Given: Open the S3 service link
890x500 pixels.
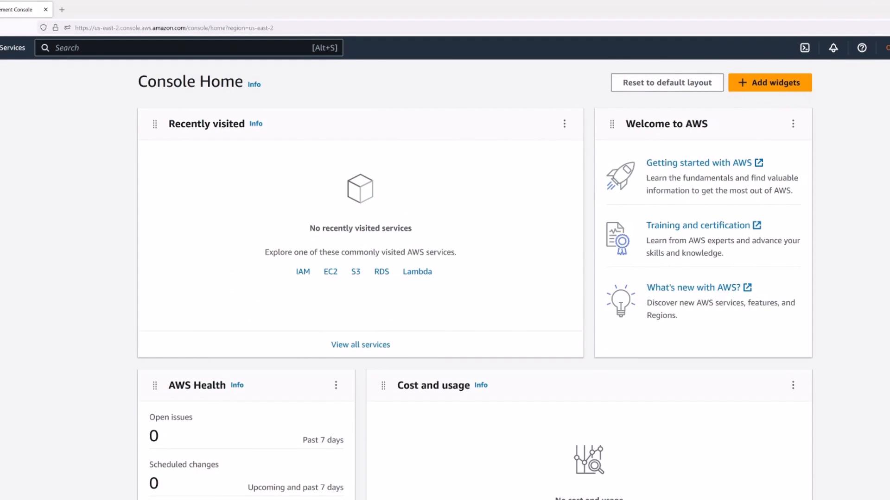Looking at the screenshot, I should coord(356,271).
